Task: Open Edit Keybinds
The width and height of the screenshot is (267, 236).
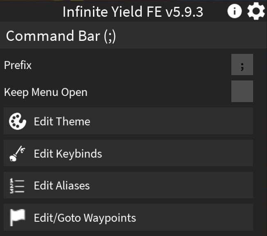Action: click(68, 154)
